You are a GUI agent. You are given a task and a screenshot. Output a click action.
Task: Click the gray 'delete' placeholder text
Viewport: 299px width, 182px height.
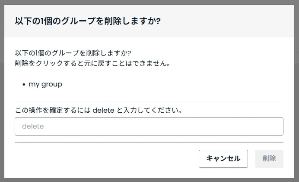(x=33, y=126)
